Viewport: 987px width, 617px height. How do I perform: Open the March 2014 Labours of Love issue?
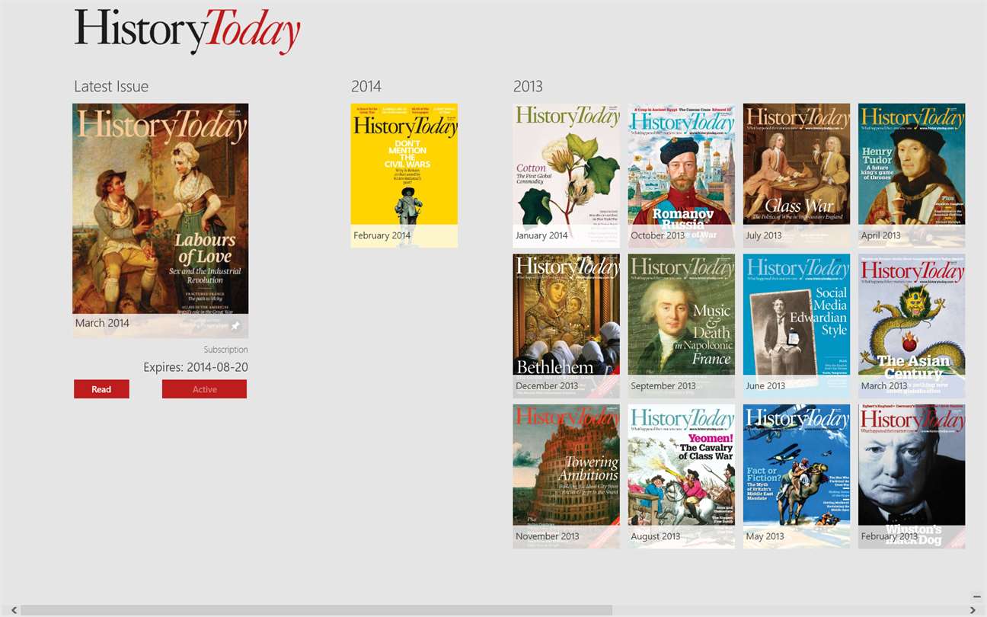[160, 221]
